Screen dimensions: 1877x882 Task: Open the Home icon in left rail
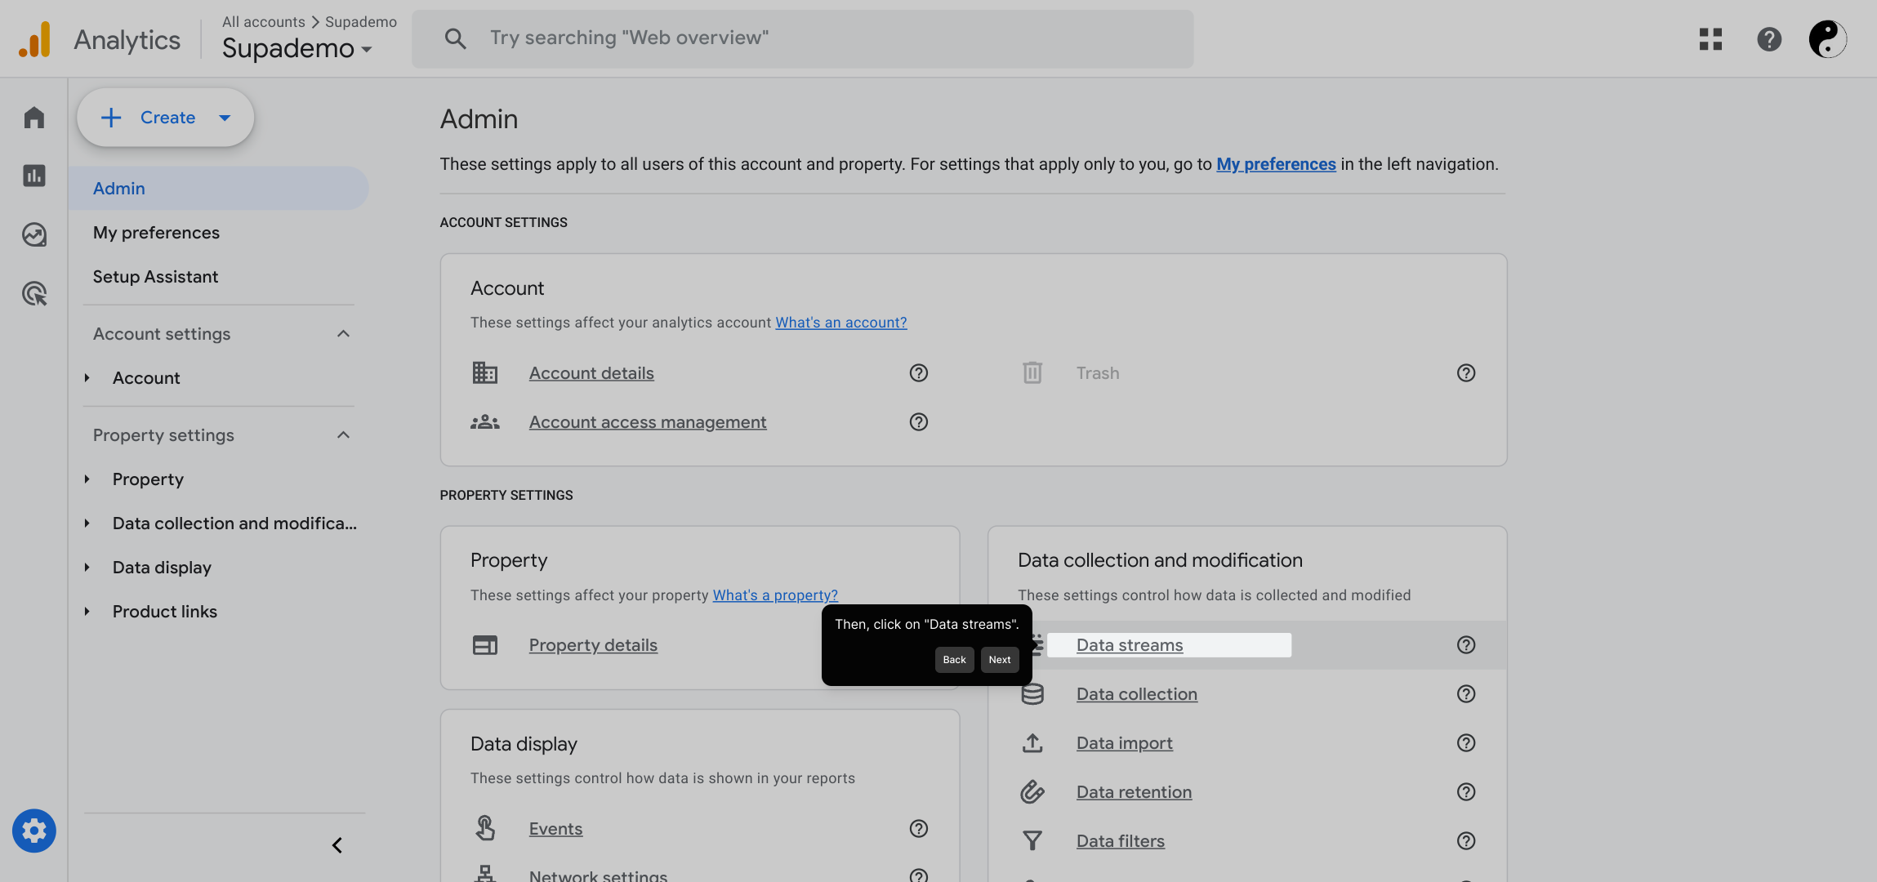(33, 118)
